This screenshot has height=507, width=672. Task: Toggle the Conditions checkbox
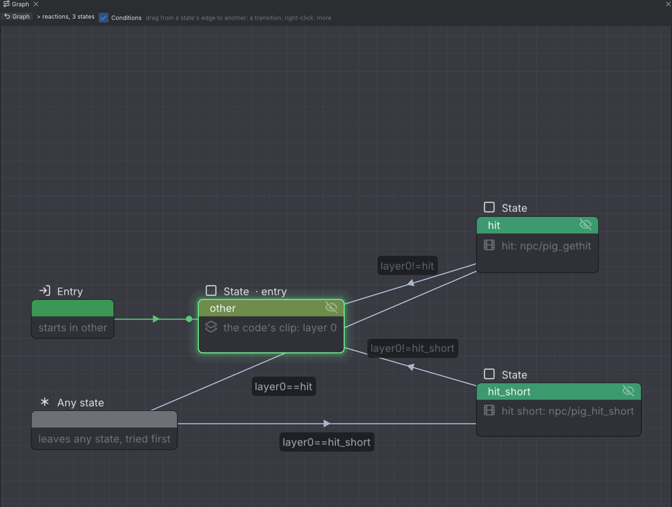click(x=103, y=17)
